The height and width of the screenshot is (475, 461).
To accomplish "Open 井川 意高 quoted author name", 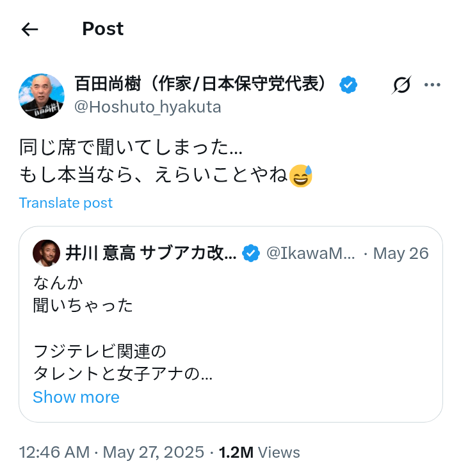I will (150, 253).
